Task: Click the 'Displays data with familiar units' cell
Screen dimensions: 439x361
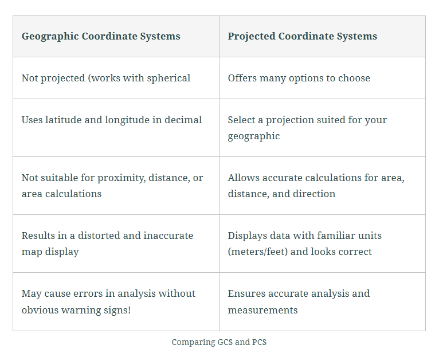Action: pyautogui.click(x=304, y=236)
